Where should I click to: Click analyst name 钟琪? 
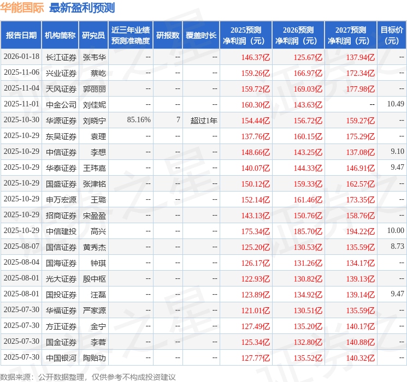(98, 263)
